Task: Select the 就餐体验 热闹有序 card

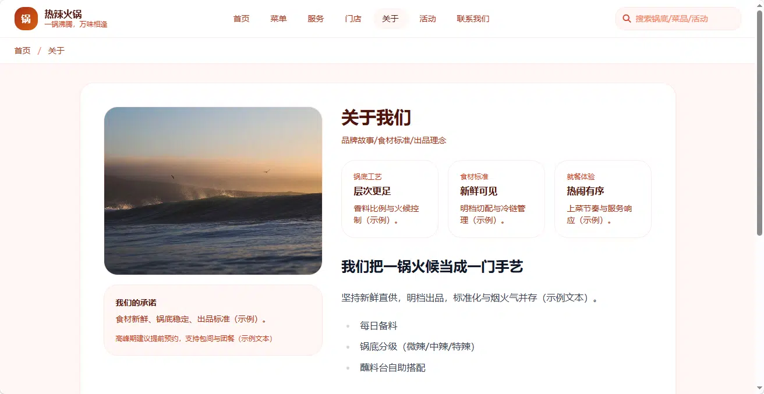Action: pos(603,199)
